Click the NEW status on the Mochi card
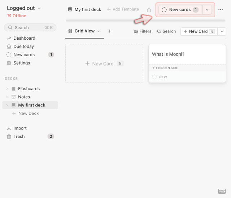This screenshot has width=231, height=198. [160, 77]
